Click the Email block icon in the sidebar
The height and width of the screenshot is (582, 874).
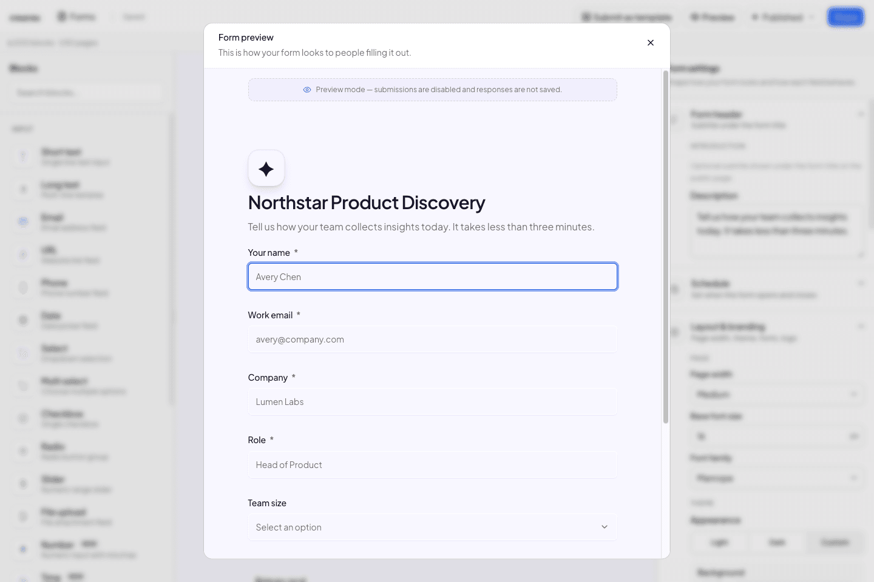pos(23,222)
